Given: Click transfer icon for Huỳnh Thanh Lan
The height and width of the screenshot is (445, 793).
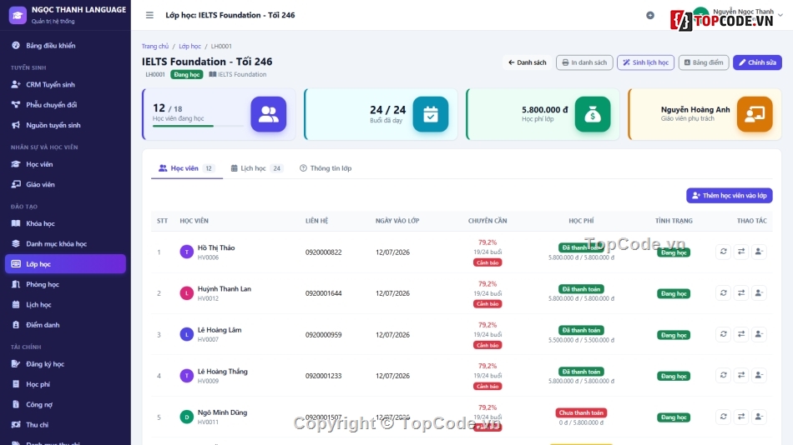Looking at the screenshot, I should (x=741, y=293).
